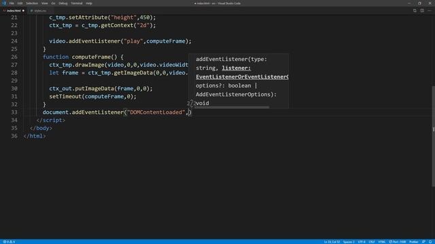The height and width of the screenshot is (244, 435).
Task: Click the closing </html> tag
Action: tap(35, 136)
